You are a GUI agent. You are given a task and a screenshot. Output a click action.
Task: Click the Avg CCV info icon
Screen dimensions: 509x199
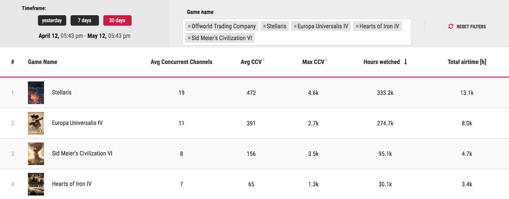[x=264, y=59]
